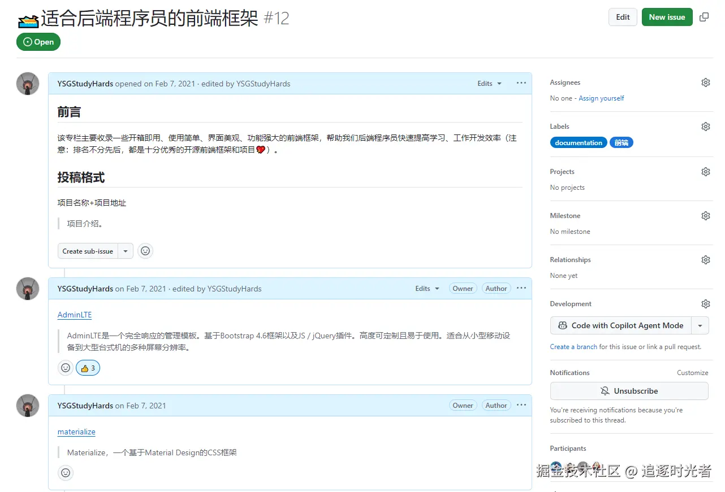Click Owner badge on materialize comment

(463, 406)
